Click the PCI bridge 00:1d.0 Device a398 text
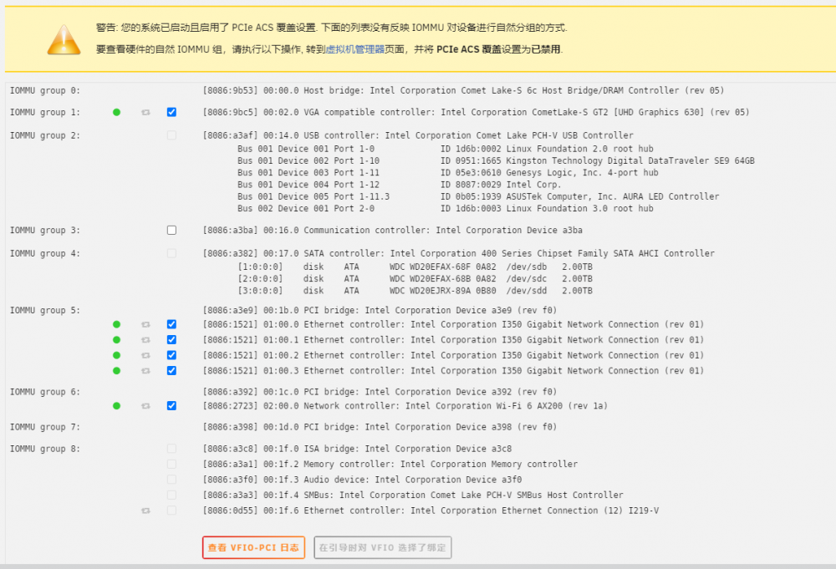Screen dimensions: 836x569 pyautogui.click(x=380, y=427)
